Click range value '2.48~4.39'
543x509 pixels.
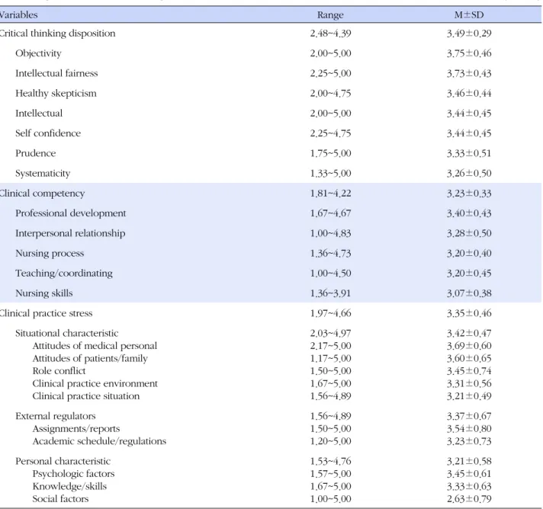pyautogui.click(x=330, y=34)
